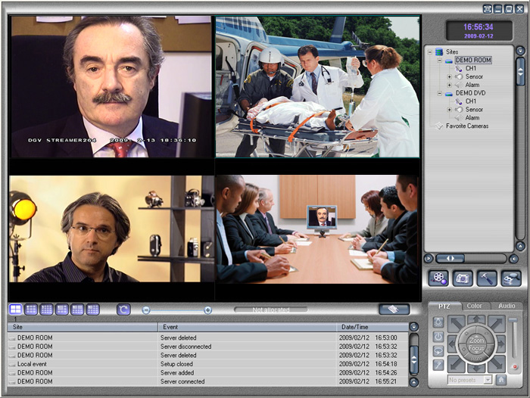Pan camera left with the PTZ left arrow
Screen dimensions: 530x398
[452, 344]
